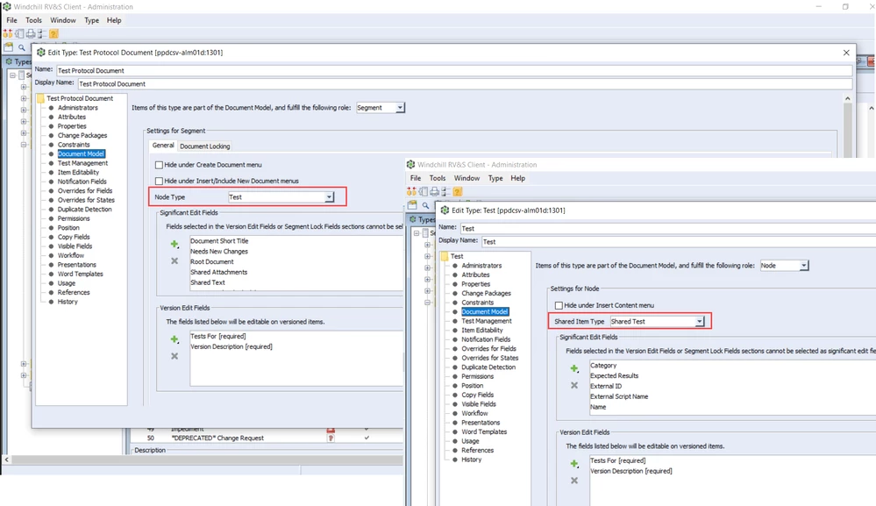
Task: Collapse the top-level minus node in the right Types tree
Action: click(x=417, y=233)
